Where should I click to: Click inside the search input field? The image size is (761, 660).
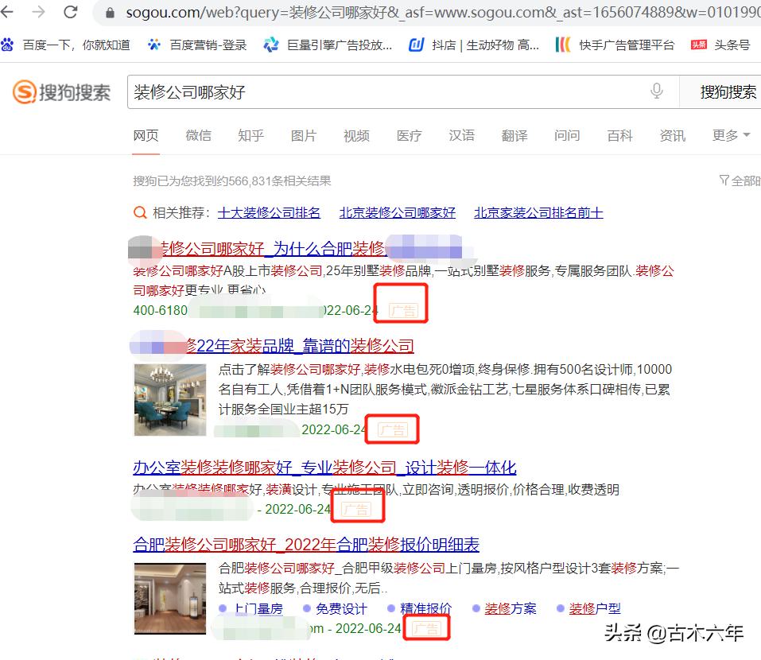pyautogui.click(x=318, y=91)
